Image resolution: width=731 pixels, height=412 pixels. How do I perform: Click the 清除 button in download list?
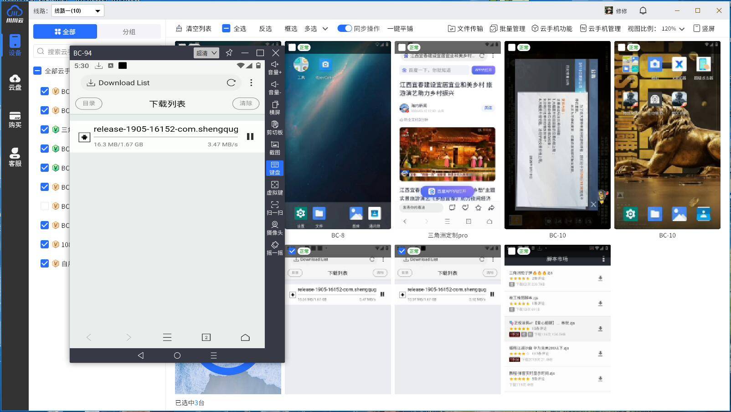(246, 103)
